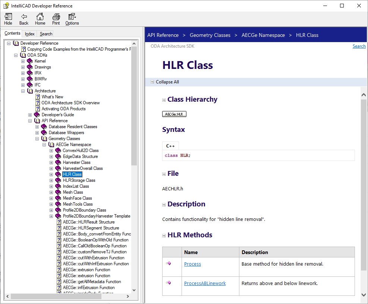
Task: Click right arrow of tree horizontal scrollbar
Action: (128, 296)
